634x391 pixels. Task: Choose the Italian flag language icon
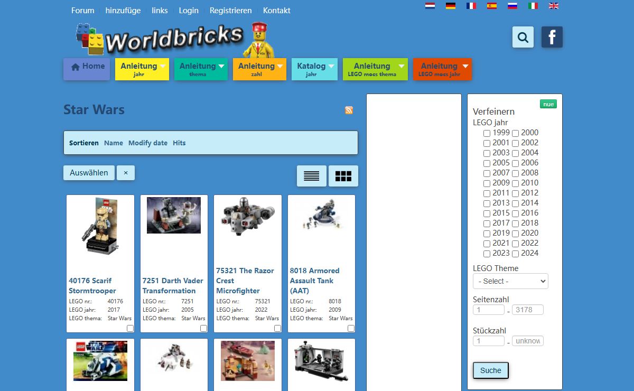click(533, 6)
